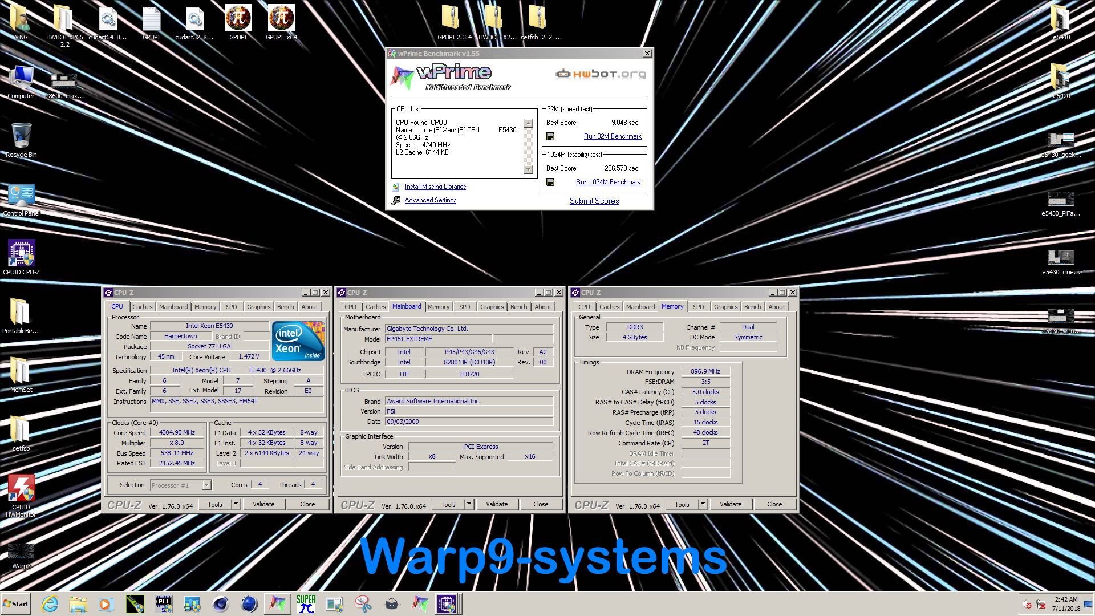Expand Tools dropdown in CPU-Z CPU-tab window
This screenshot has height=616, width=1095.
click(x=236, y=504)
